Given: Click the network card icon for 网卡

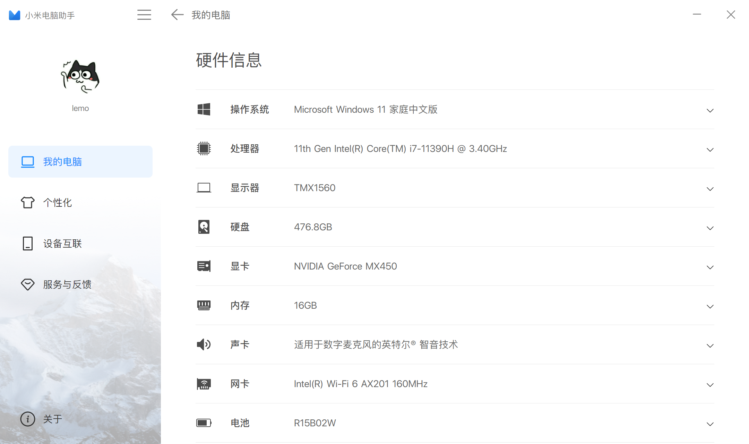Looking at the screenshot, I should [204, 384].
